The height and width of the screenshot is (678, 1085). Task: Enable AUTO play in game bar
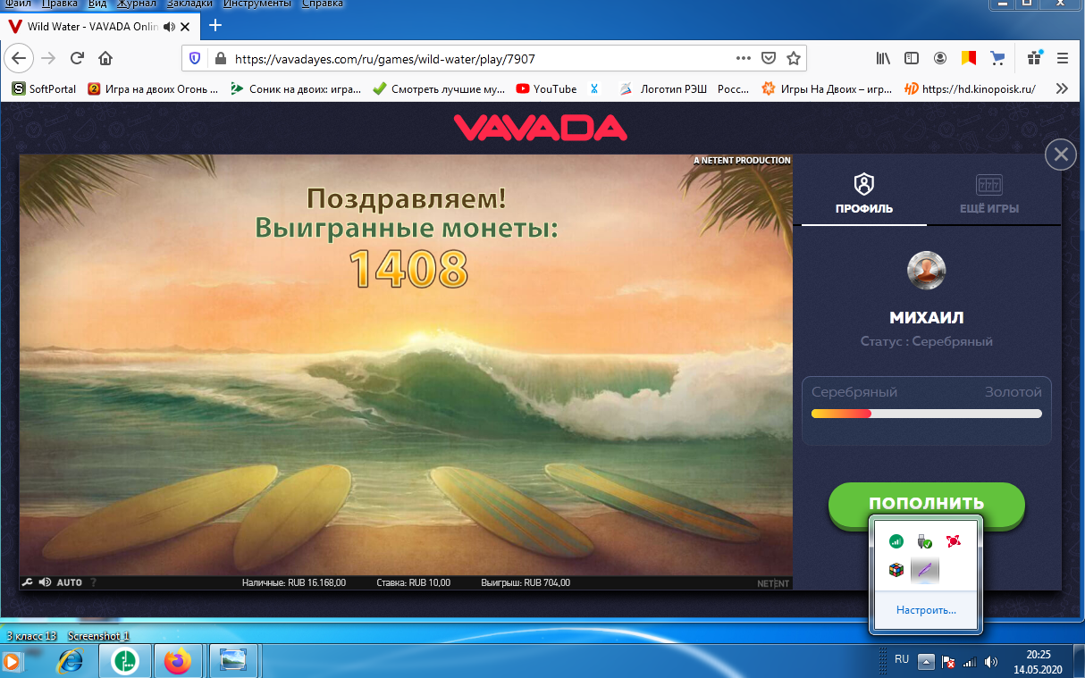(x=69, y=582)
